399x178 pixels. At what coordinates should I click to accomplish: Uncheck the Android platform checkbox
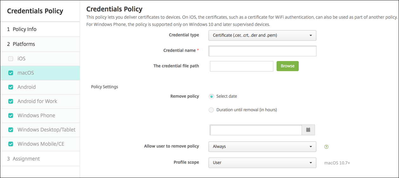click(x=11, y=87)
